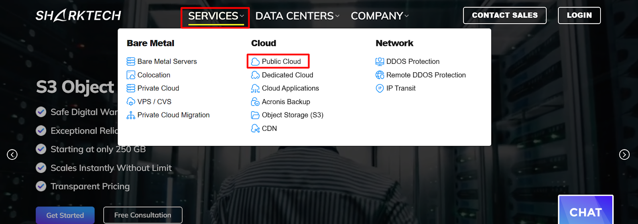This screenshot has width=638, height=224.
Task: Click the IP Transit icon
Action: click(380, 88)
